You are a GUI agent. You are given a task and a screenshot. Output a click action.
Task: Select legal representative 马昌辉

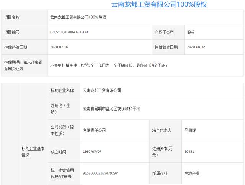tap(190, 130)
